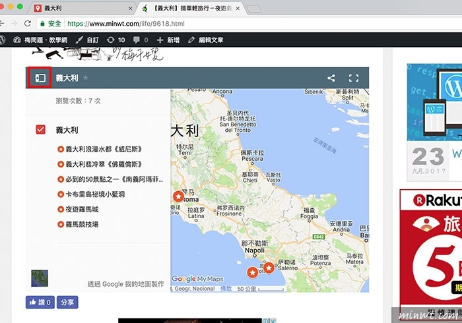Screen dimensions: 462x323
Task: Click the Facebook 讚 like button
Action: click(x=39, y=302)
